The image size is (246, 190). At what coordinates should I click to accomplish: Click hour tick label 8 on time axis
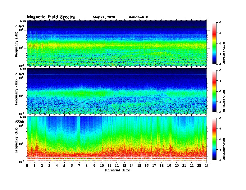(x=87, y=165)
